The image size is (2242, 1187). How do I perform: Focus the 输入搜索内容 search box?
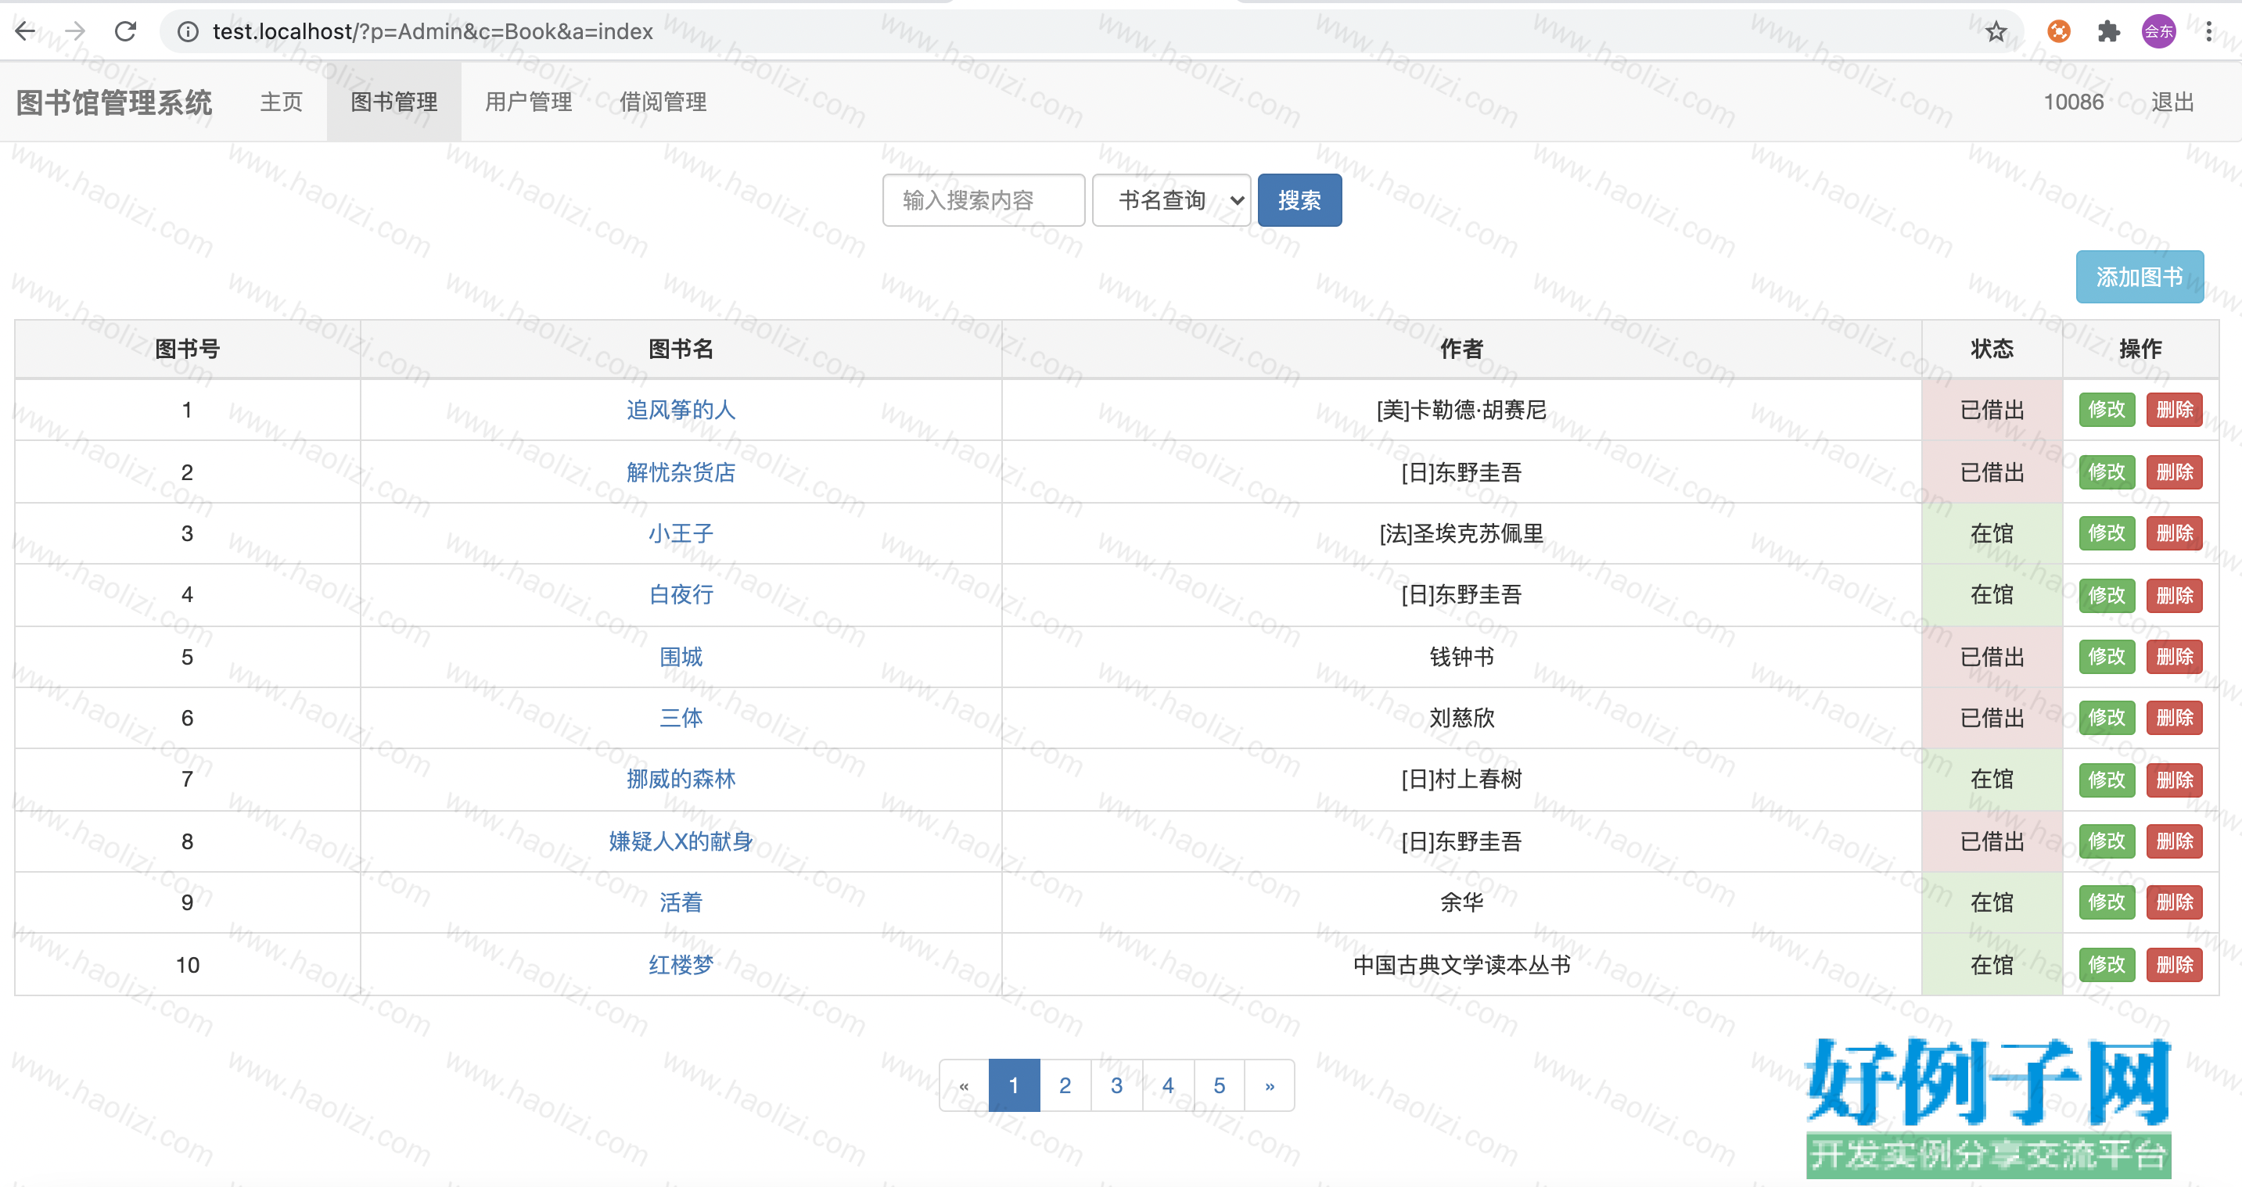point(983,200)
